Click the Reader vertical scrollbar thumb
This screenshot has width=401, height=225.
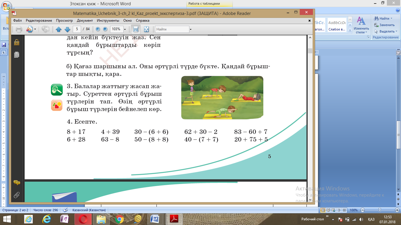click(310, 51)
